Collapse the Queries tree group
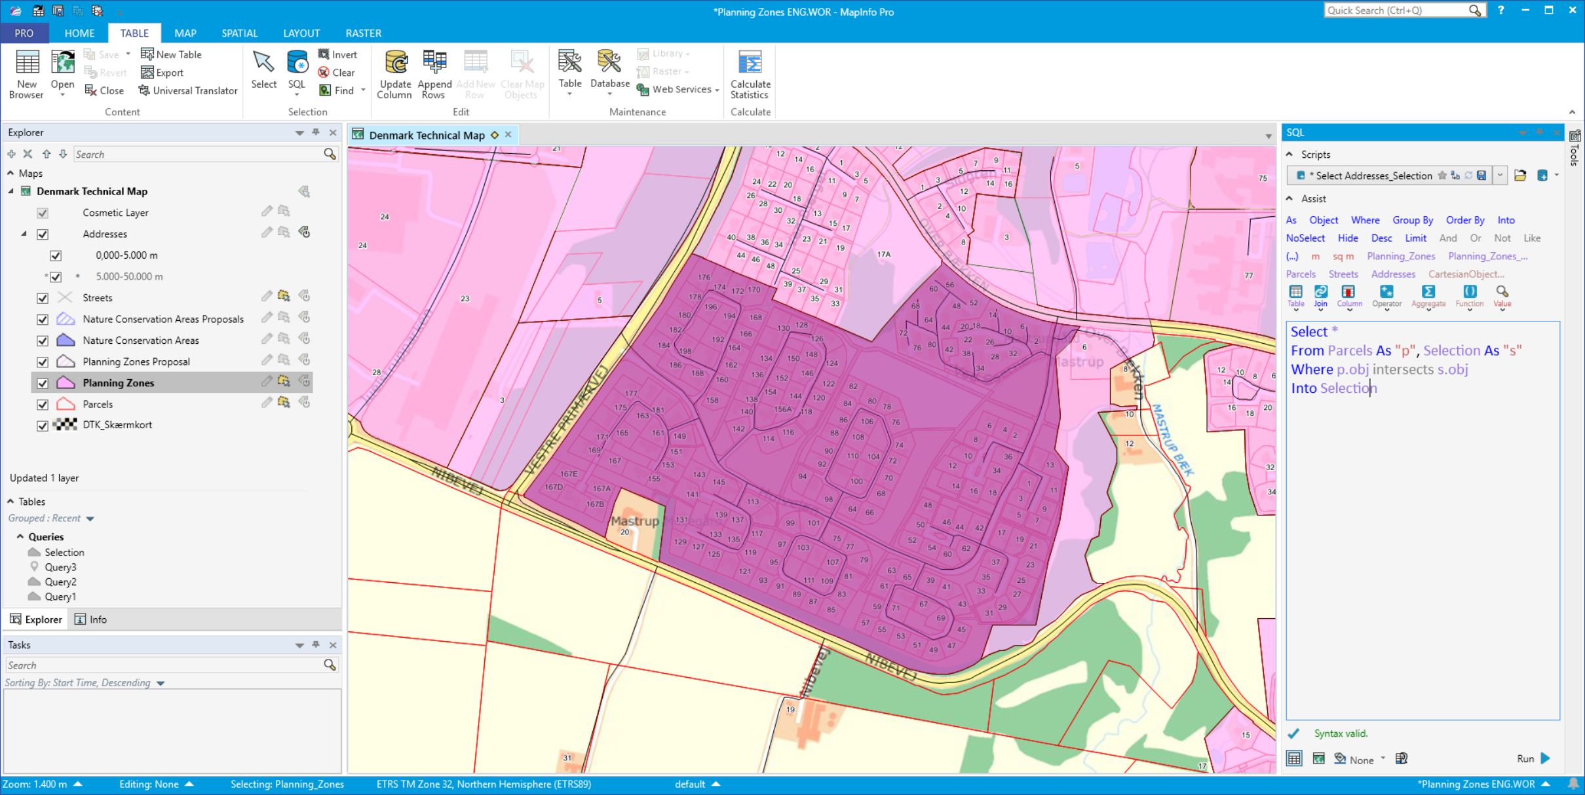 20,536
